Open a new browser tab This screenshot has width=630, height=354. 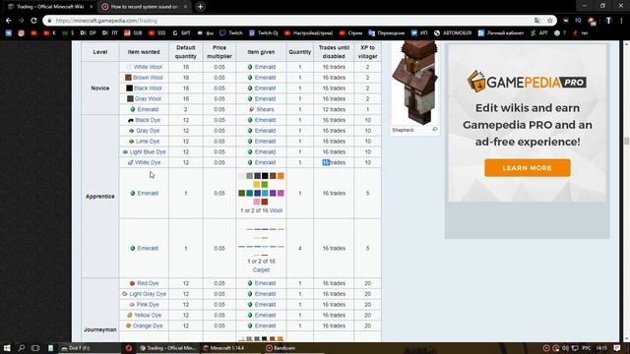pyautogui.click(x=200, y=7)
